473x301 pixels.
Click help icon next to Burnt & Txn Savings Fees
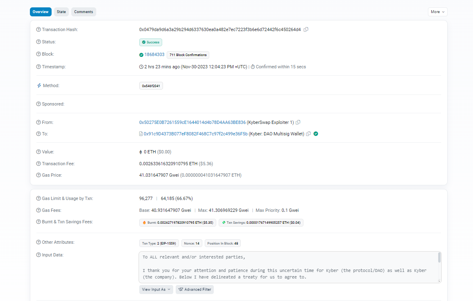coord(38,222)
